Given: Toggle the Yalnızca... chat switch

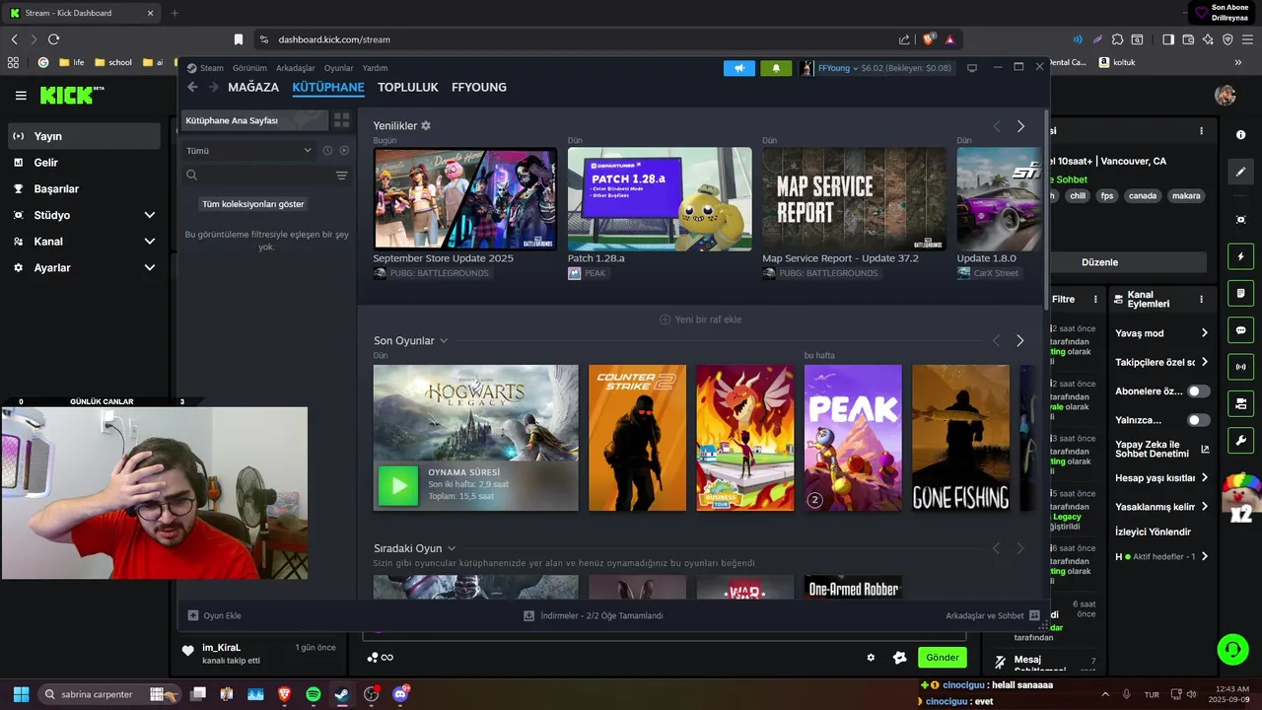Looking at the screenshot, I should 1198,420.
